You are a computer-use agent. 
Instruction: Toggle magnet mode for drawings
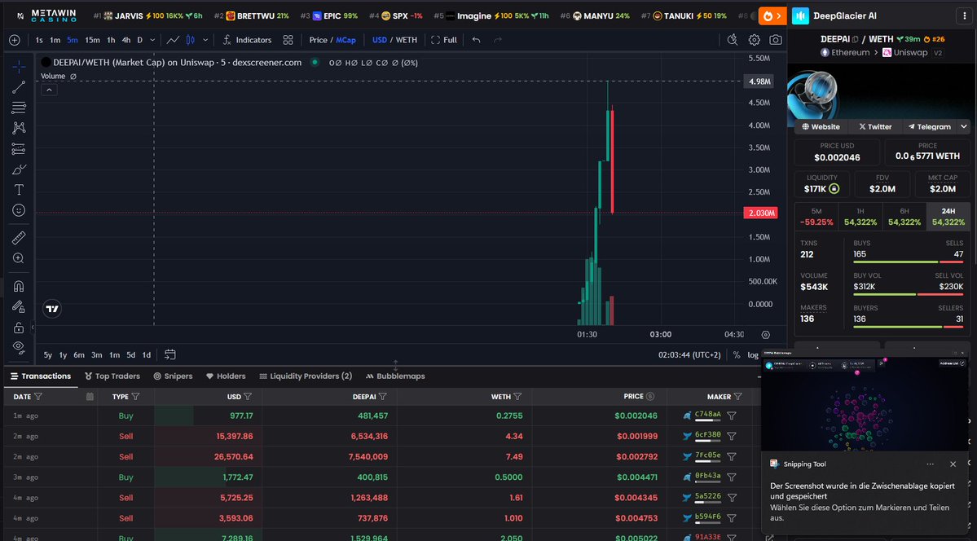click(x=19, y=286)
